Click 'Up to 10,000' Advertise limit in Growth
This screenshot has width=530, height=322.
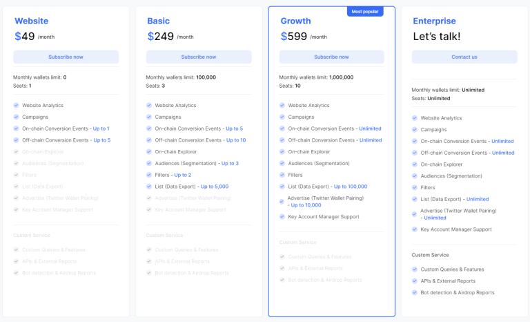click(305, 206)
